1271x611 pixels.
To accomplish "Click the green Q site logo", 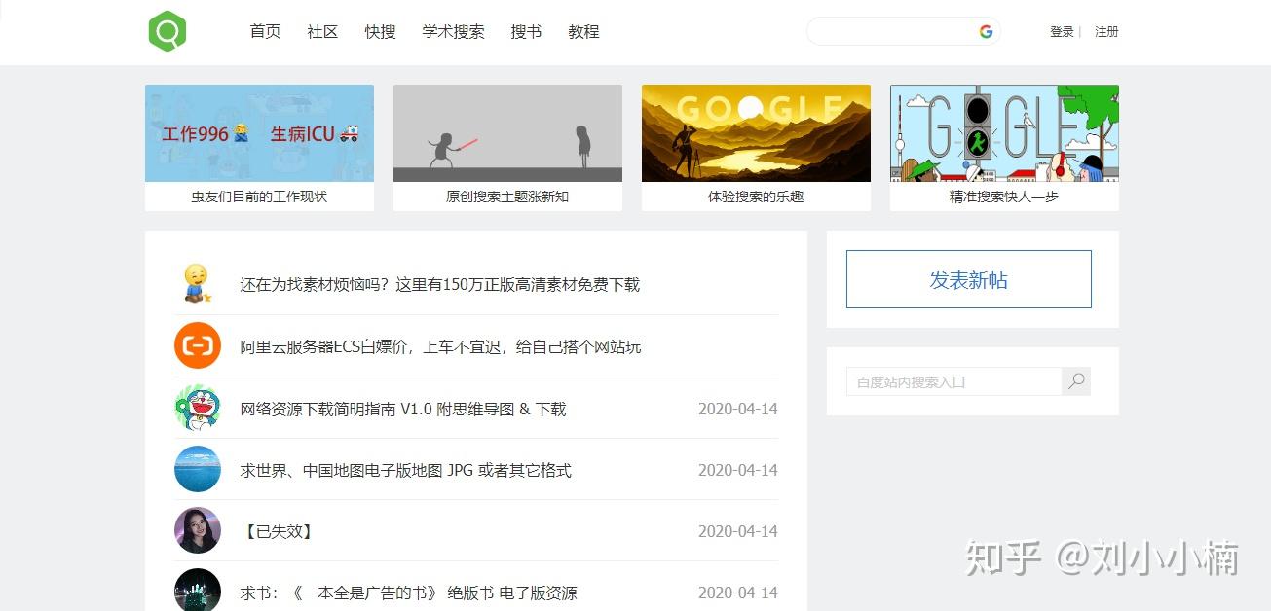I will coord(168,31).
